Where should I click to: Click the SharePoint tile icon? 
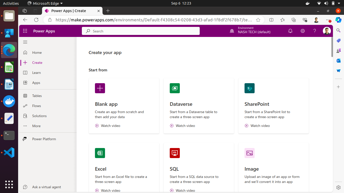250,88
